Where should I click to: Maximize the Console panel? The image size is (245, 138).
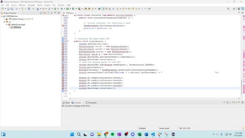242,103
